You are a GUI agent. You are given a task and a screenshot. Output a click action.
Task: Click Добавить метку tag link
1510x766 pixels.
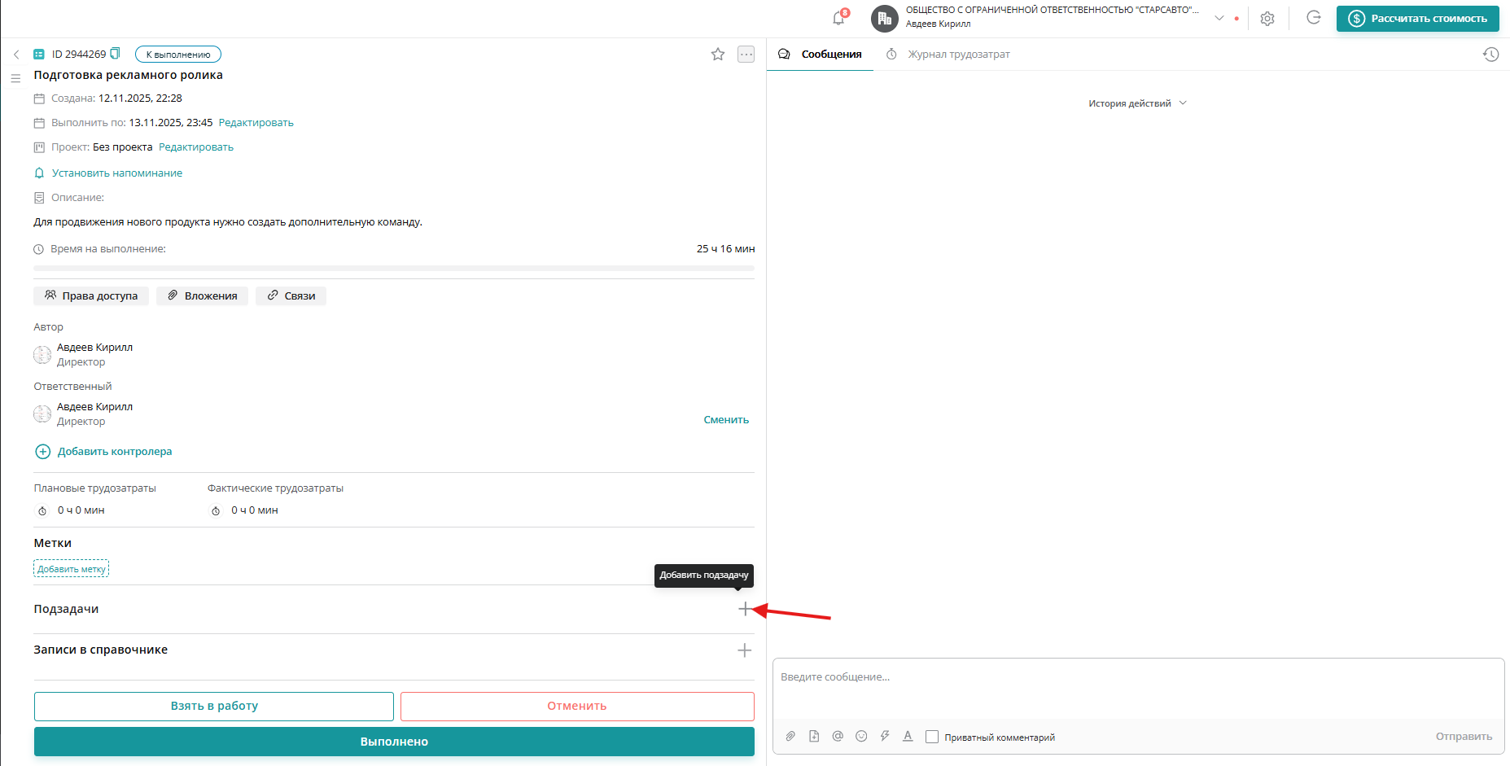pos(72,569)
